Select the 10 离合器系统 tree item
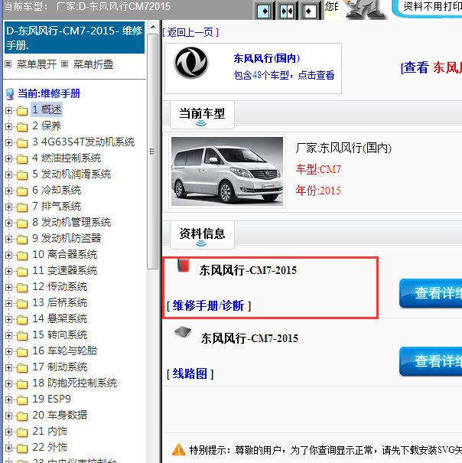 pyautogui.click(x=65, y=254)
